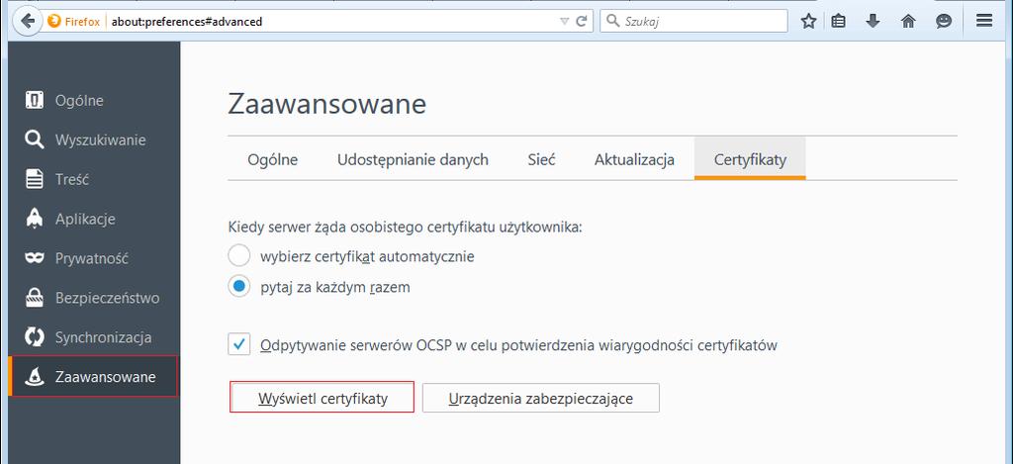Click the Bezpieczeństwo padlock icon
This screenshot has height=464, width=1013.
point(35,297)
